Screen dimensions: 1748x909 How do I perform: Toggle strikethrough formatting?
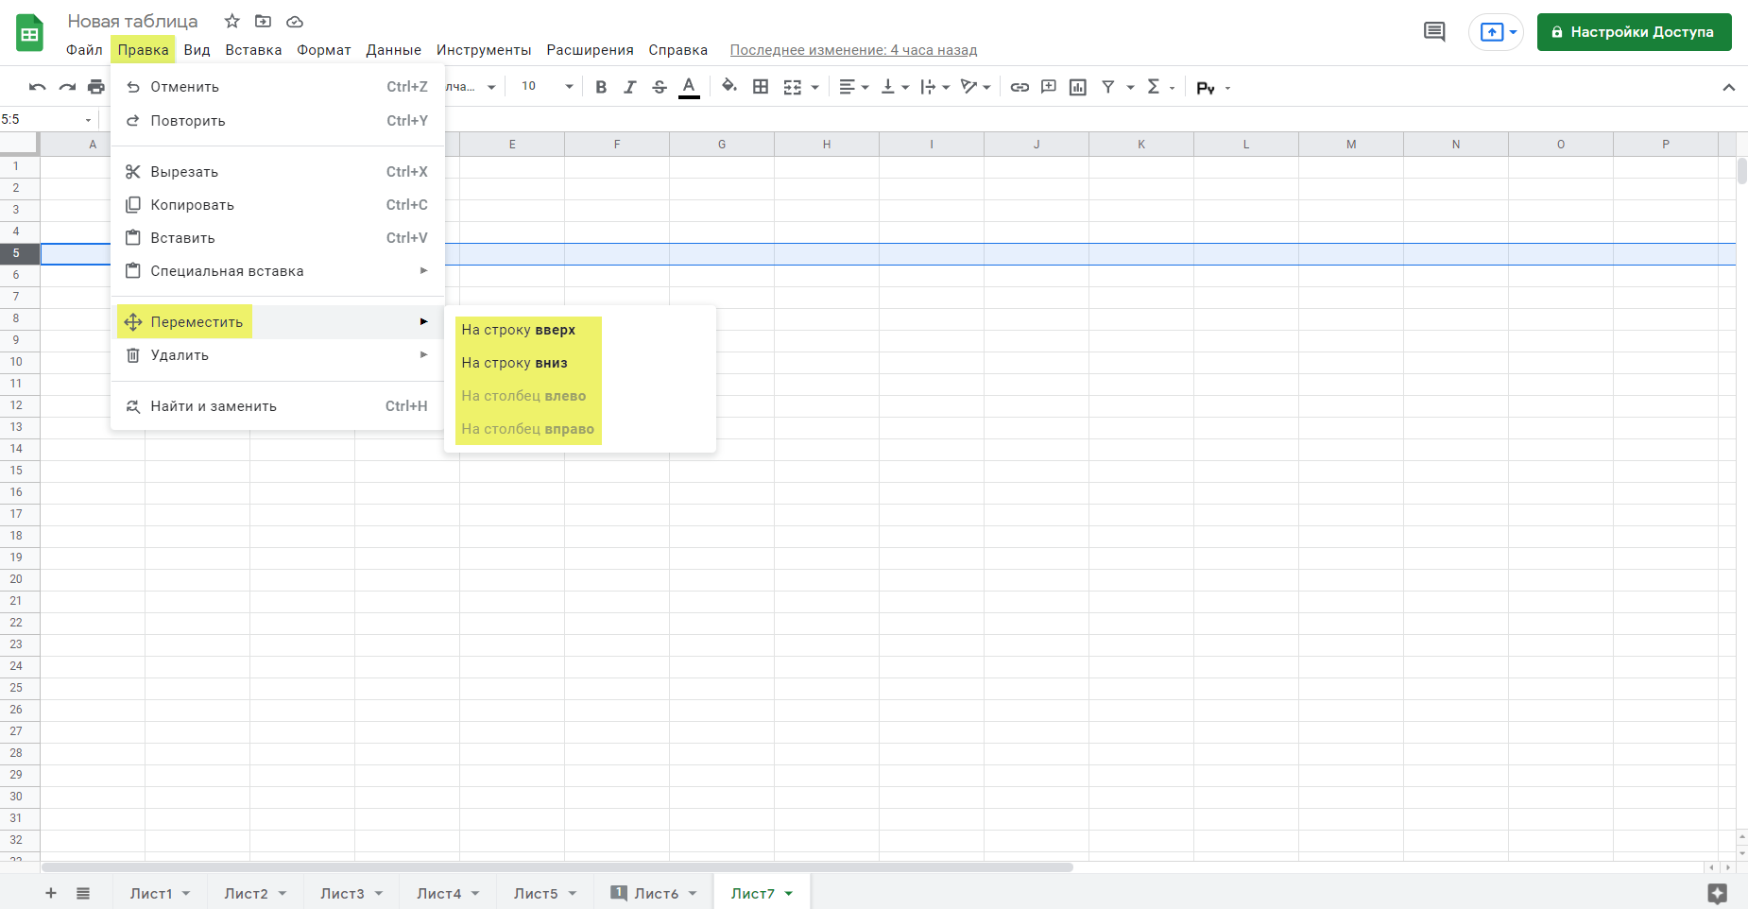pos(660,87)
